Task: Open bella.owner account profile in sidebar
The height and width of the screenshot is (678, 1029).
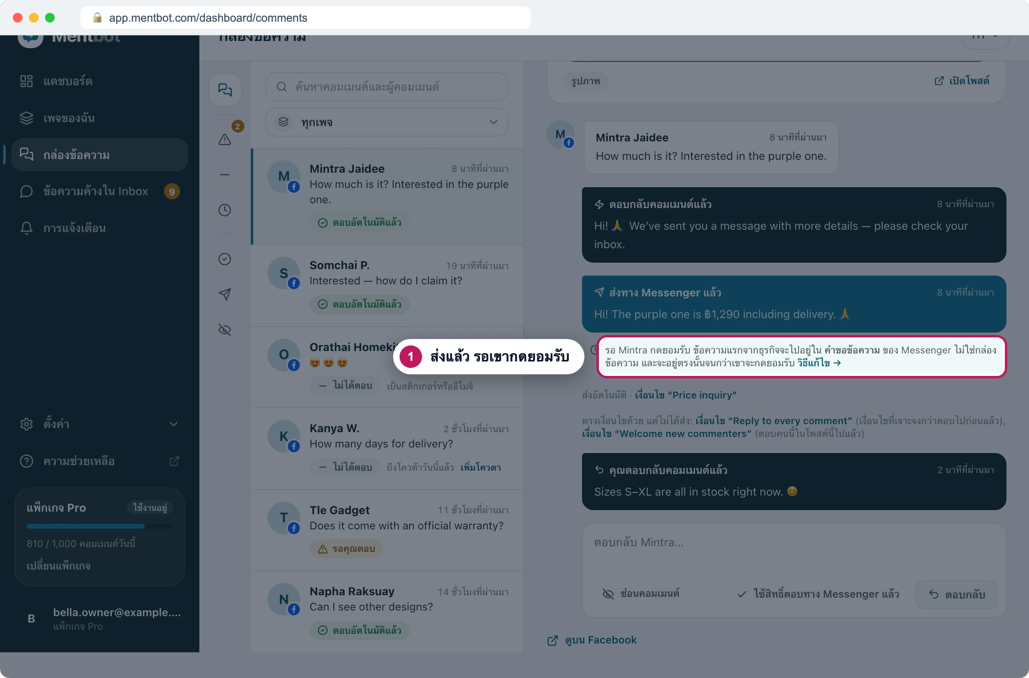Action: [x=100, y=618]
